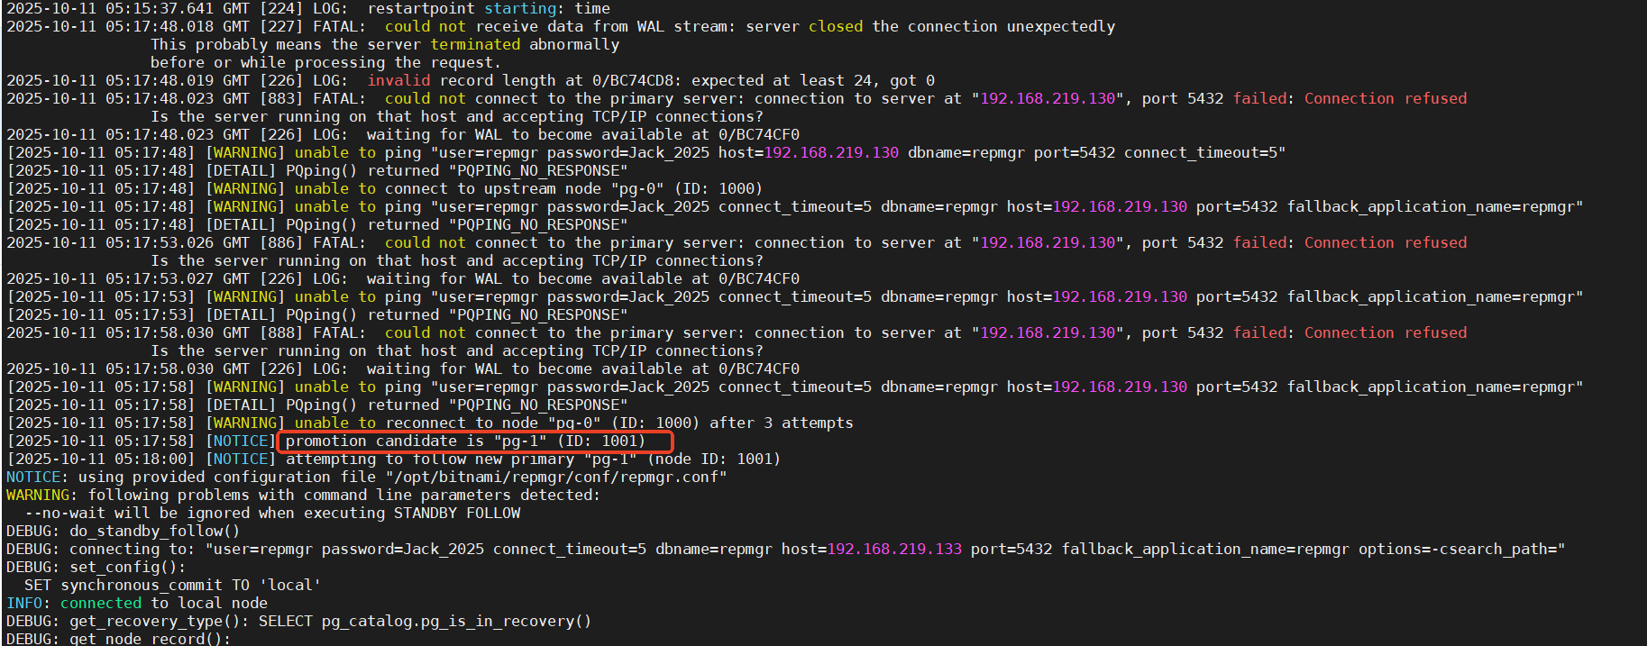Select the IP address '192.168.219.133'
Screen dimensions: 1647x646
(x=894, y=549)
